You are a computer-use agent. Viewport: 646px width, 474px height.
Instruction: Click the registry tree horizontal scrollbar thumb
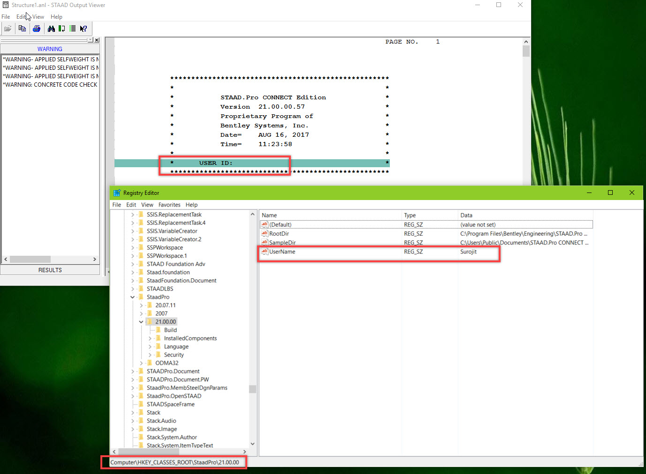pyautogui.click(x=149, y=452)
